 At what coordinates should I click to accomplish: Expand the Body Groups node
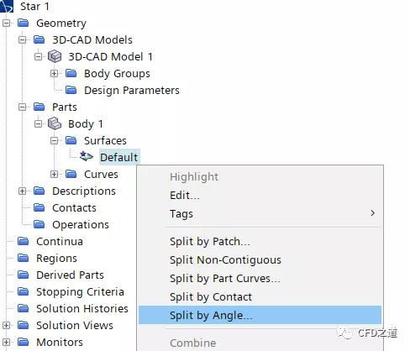click(x=54, y=73)
